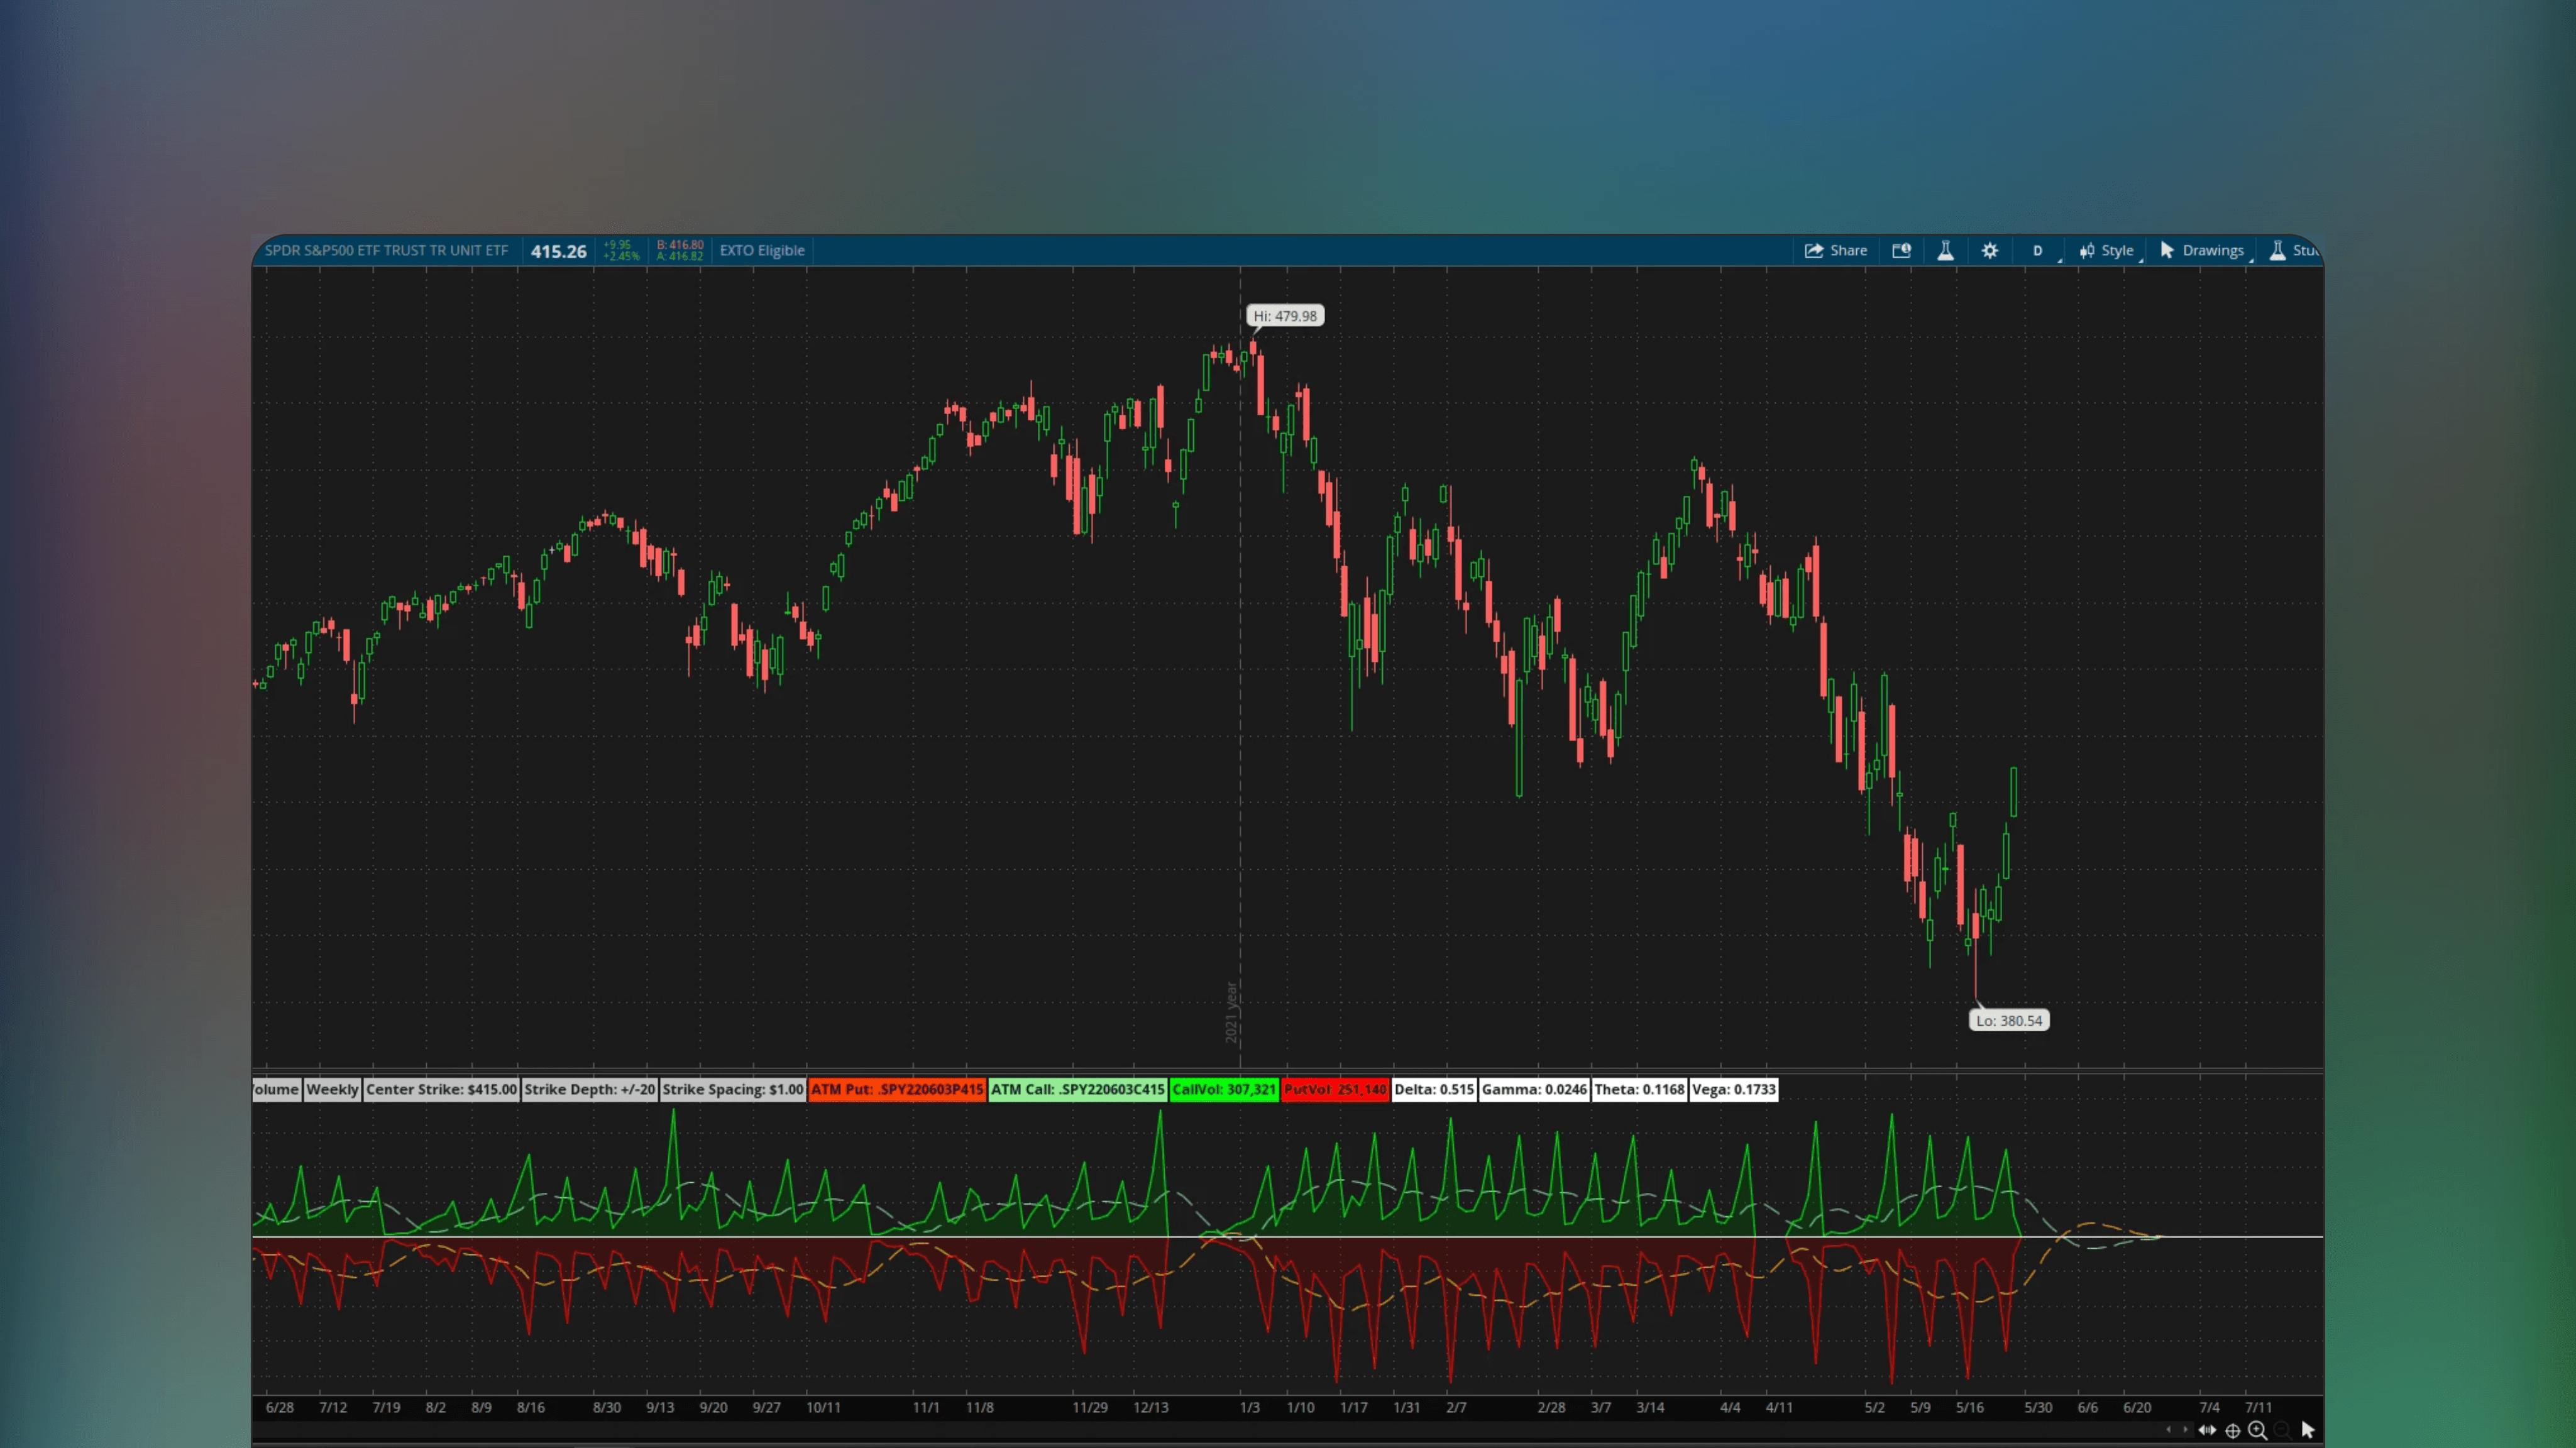Viewport: 2576px width, 1448px height.
Task: Toggle the PutVol indicator display
Action: click(x=1336, y=1089)
